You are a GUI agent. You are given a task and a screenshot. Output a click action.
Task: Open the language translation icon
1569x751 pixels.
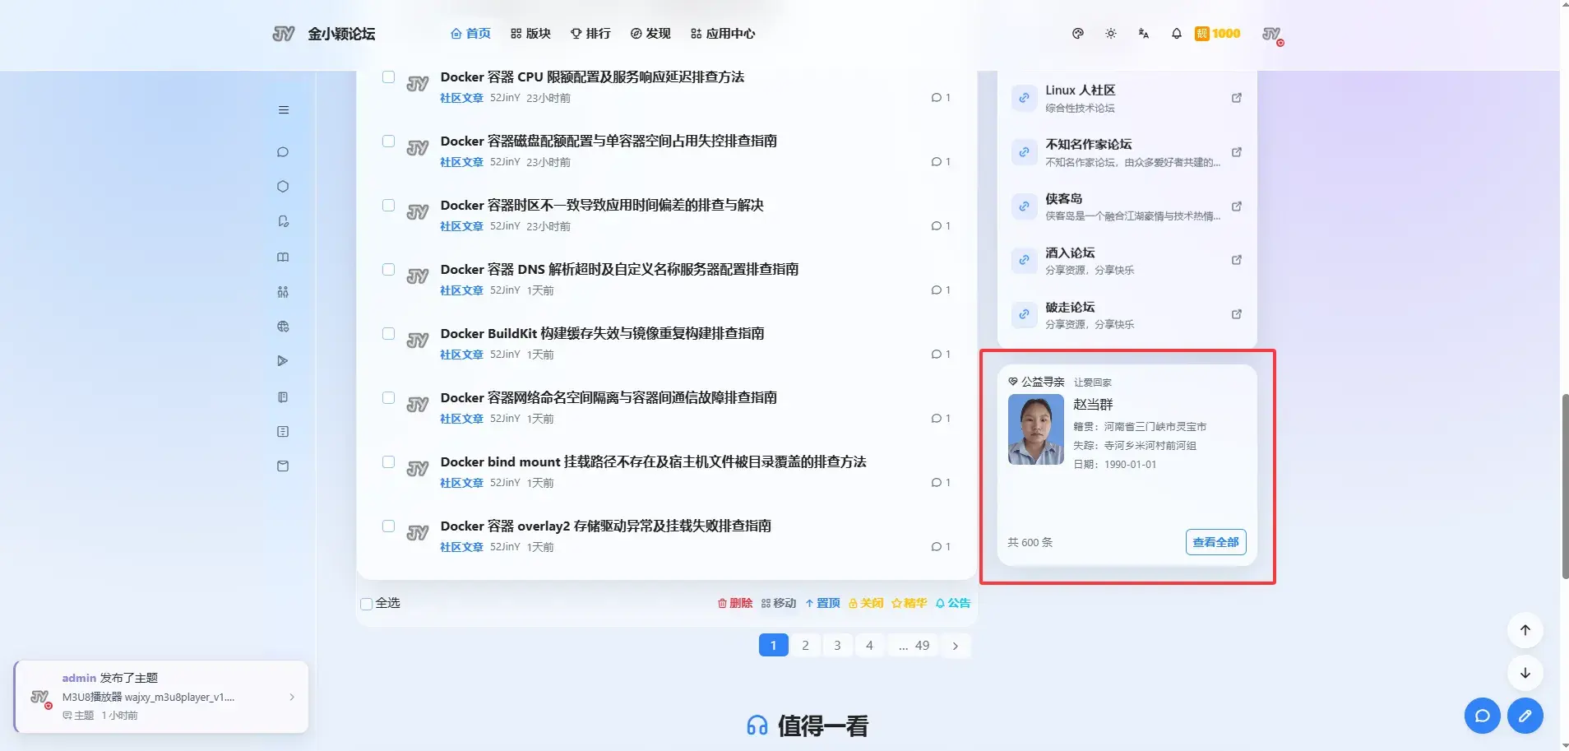(1144, 34)
